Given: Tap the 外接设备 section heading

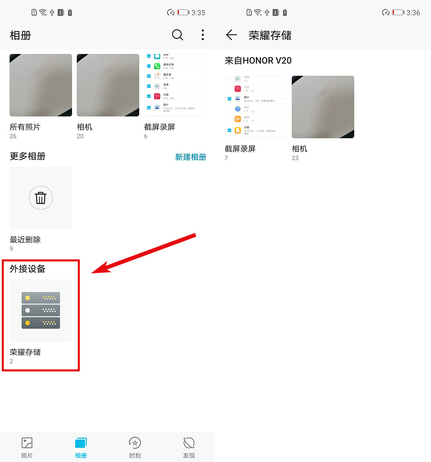Looking at the screenshot, I should 28,269.
